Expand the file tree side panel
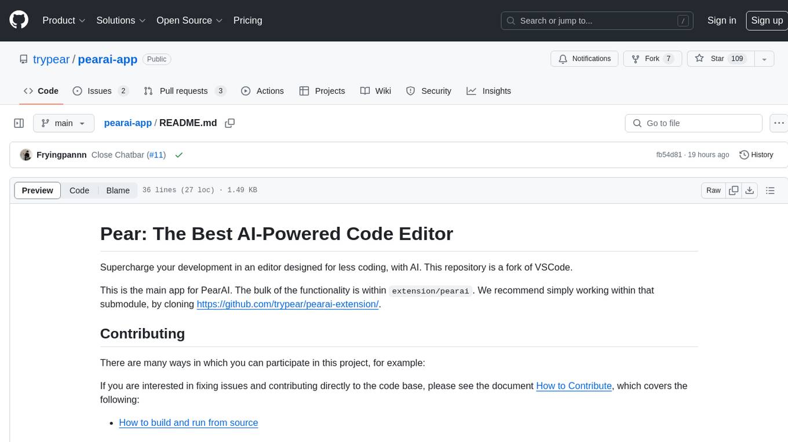This screenshot has width=788, height=442. click(19, 123)
